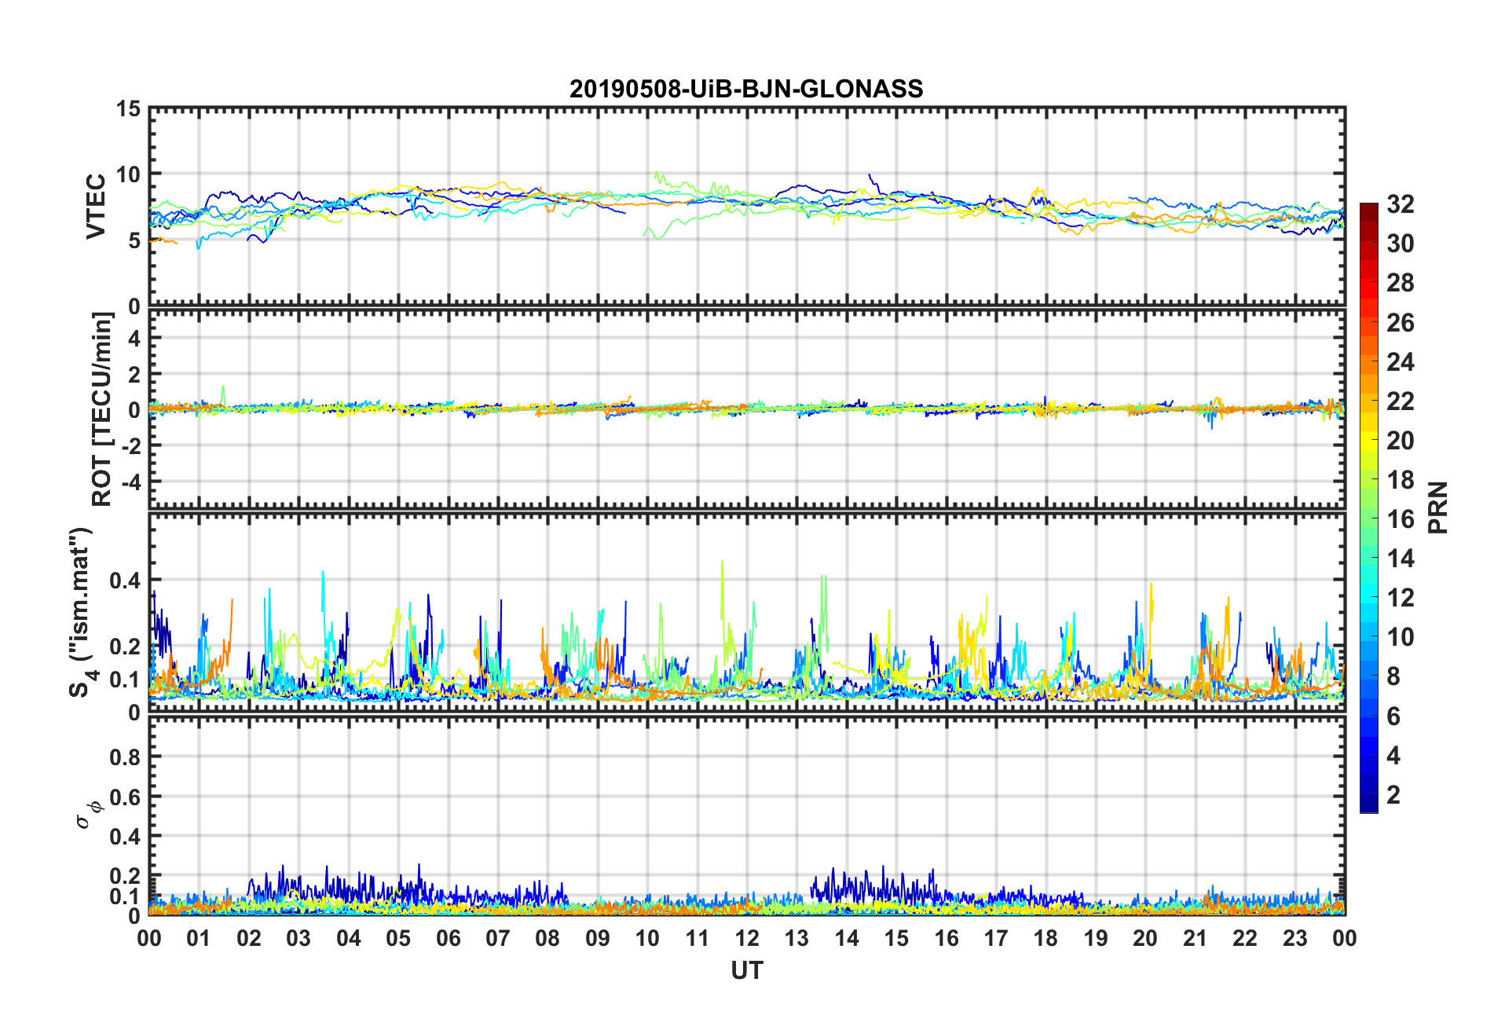The image size is (1494, 1015).
Task: Click colorbar tick value 28
Action: tap(1401, 283)
